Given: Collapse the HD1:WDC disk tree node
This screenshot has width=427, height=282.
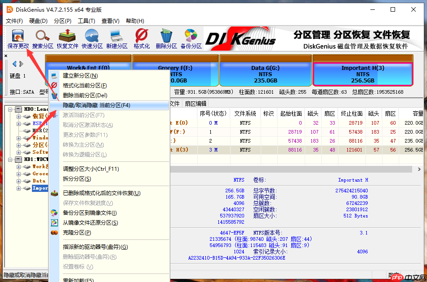Looking at the screenshot, I should coord(10,159).
